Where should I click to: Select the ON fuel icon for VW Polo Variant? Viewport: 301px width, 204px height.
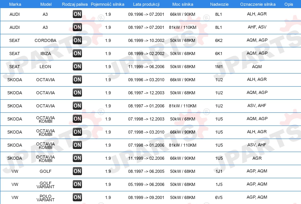coord(77,197)
